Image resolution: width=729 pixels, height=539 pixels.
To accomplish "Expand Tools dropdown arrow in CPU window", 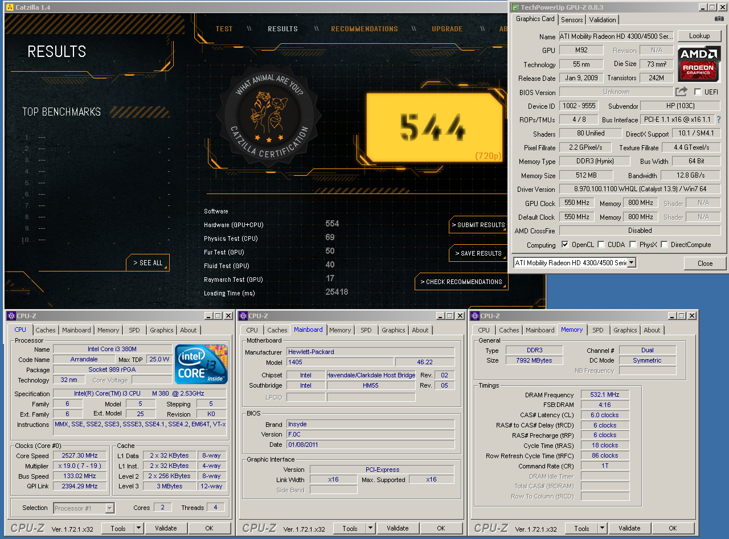I will tap(138, 528).
